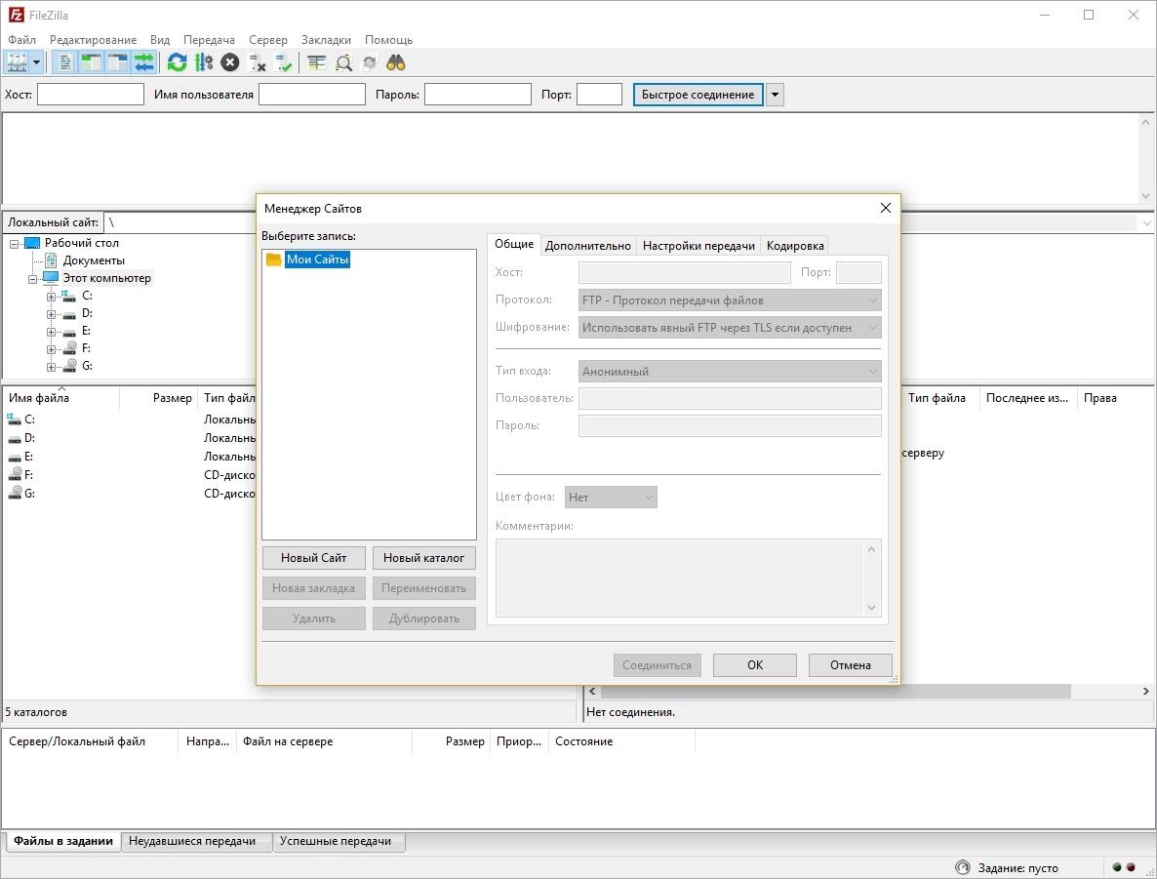Toggle synchronized browsing icon

click(370, 62)
